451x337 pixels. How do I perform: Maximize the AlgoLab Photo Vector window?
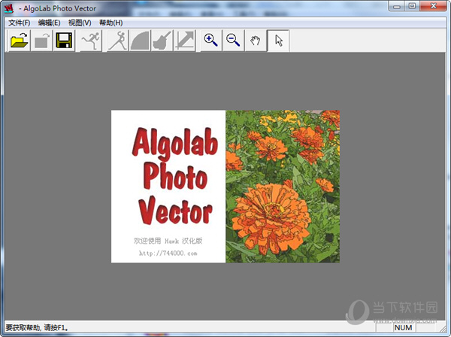(x=413, y=6)
